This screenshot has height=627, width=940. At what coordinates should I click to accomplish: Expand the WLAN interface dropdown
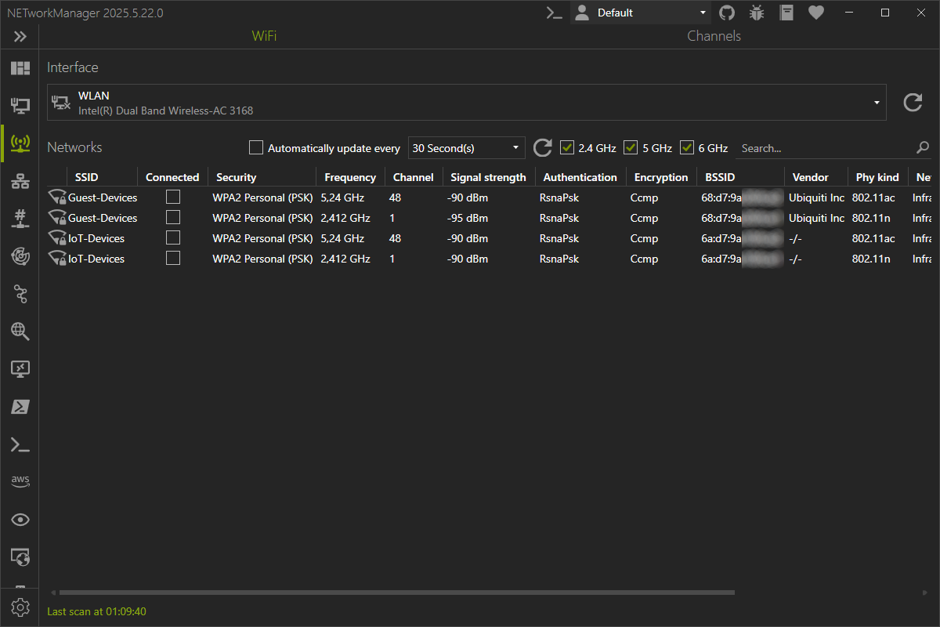(876, 103)
